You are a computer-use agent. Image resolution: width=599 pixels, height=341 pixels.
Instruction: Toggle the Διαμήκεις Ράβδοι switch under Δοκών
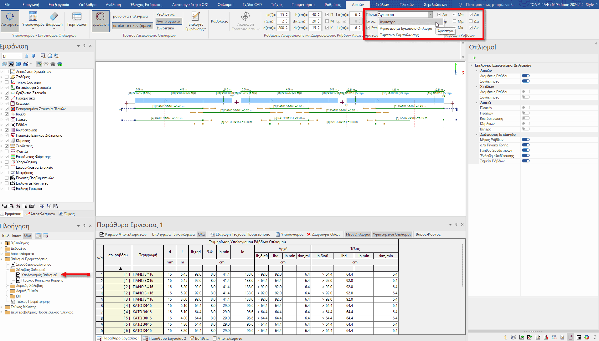525,76
